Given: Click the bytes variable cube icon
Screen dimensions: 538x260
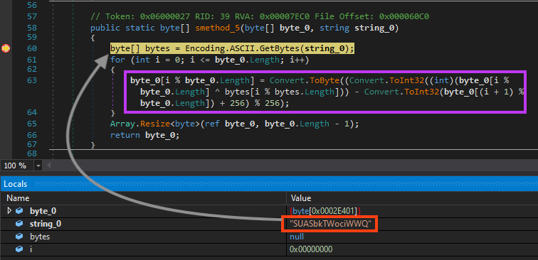Looking at the screenshot, I should pyautogui.click(x=20, y=237).
